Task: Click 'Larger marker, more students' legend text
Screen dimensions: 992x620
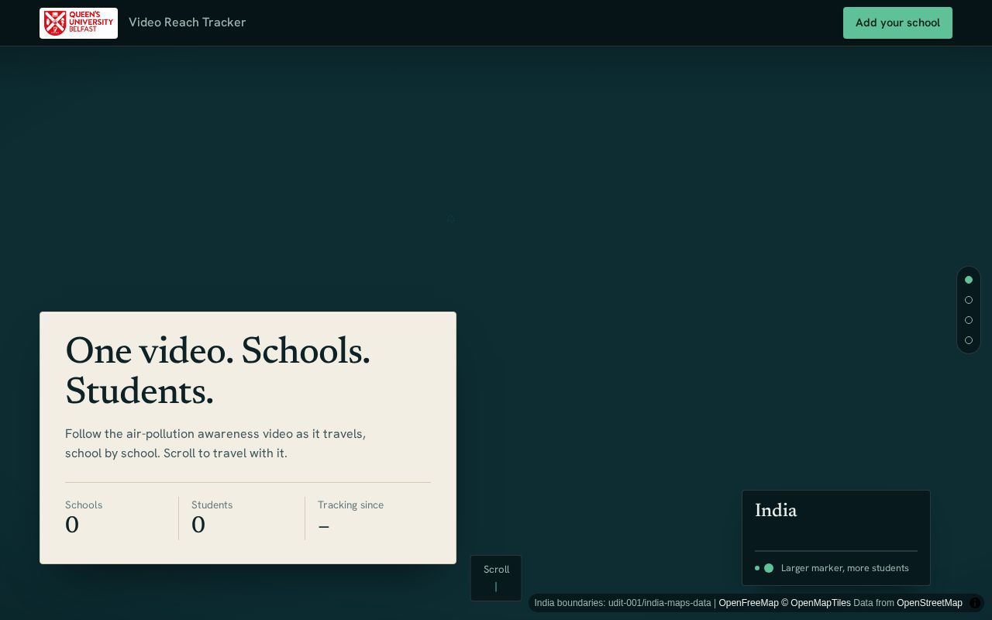Action: 845,568
